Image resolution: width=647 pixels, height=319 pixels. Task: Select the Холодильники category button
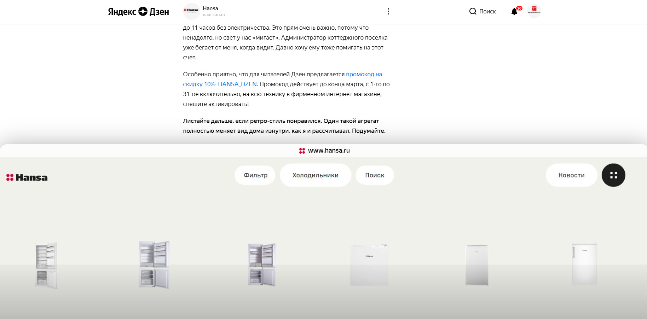[x=316, y=175]
